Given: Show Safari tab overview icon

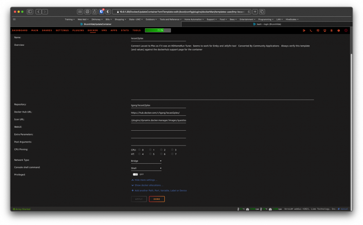Looking at the screenshot, I should pyautogui.click(x=262, y=12).
